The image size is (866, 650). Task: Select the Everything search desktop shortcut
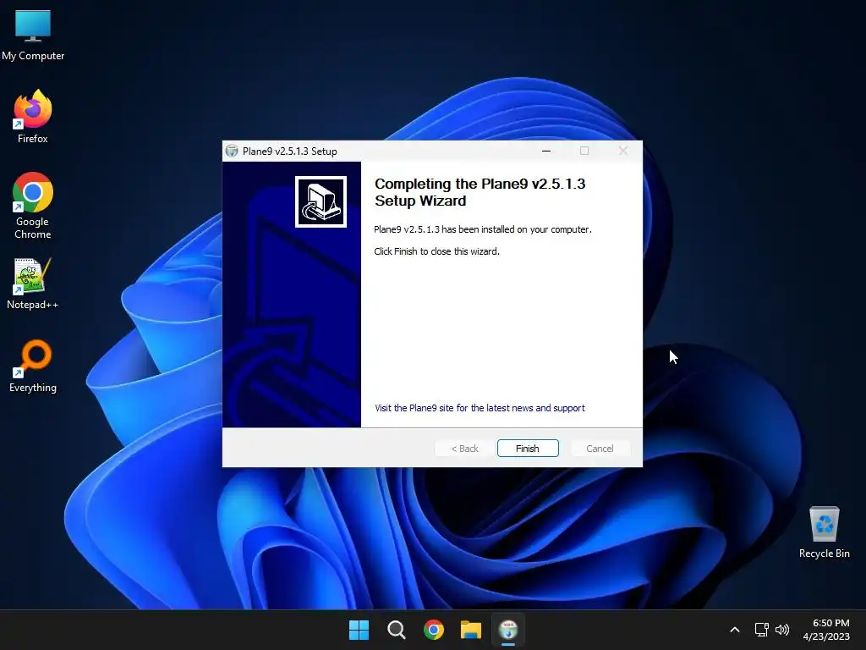coord(33,366)
